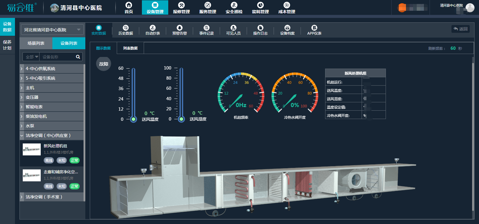Switch to the 场景列表 scene list tab

click(36, 43)
